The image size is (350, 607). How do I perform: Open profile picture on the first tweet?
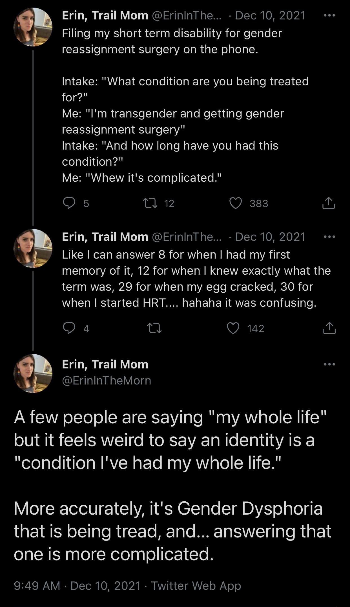pos(33,27)
